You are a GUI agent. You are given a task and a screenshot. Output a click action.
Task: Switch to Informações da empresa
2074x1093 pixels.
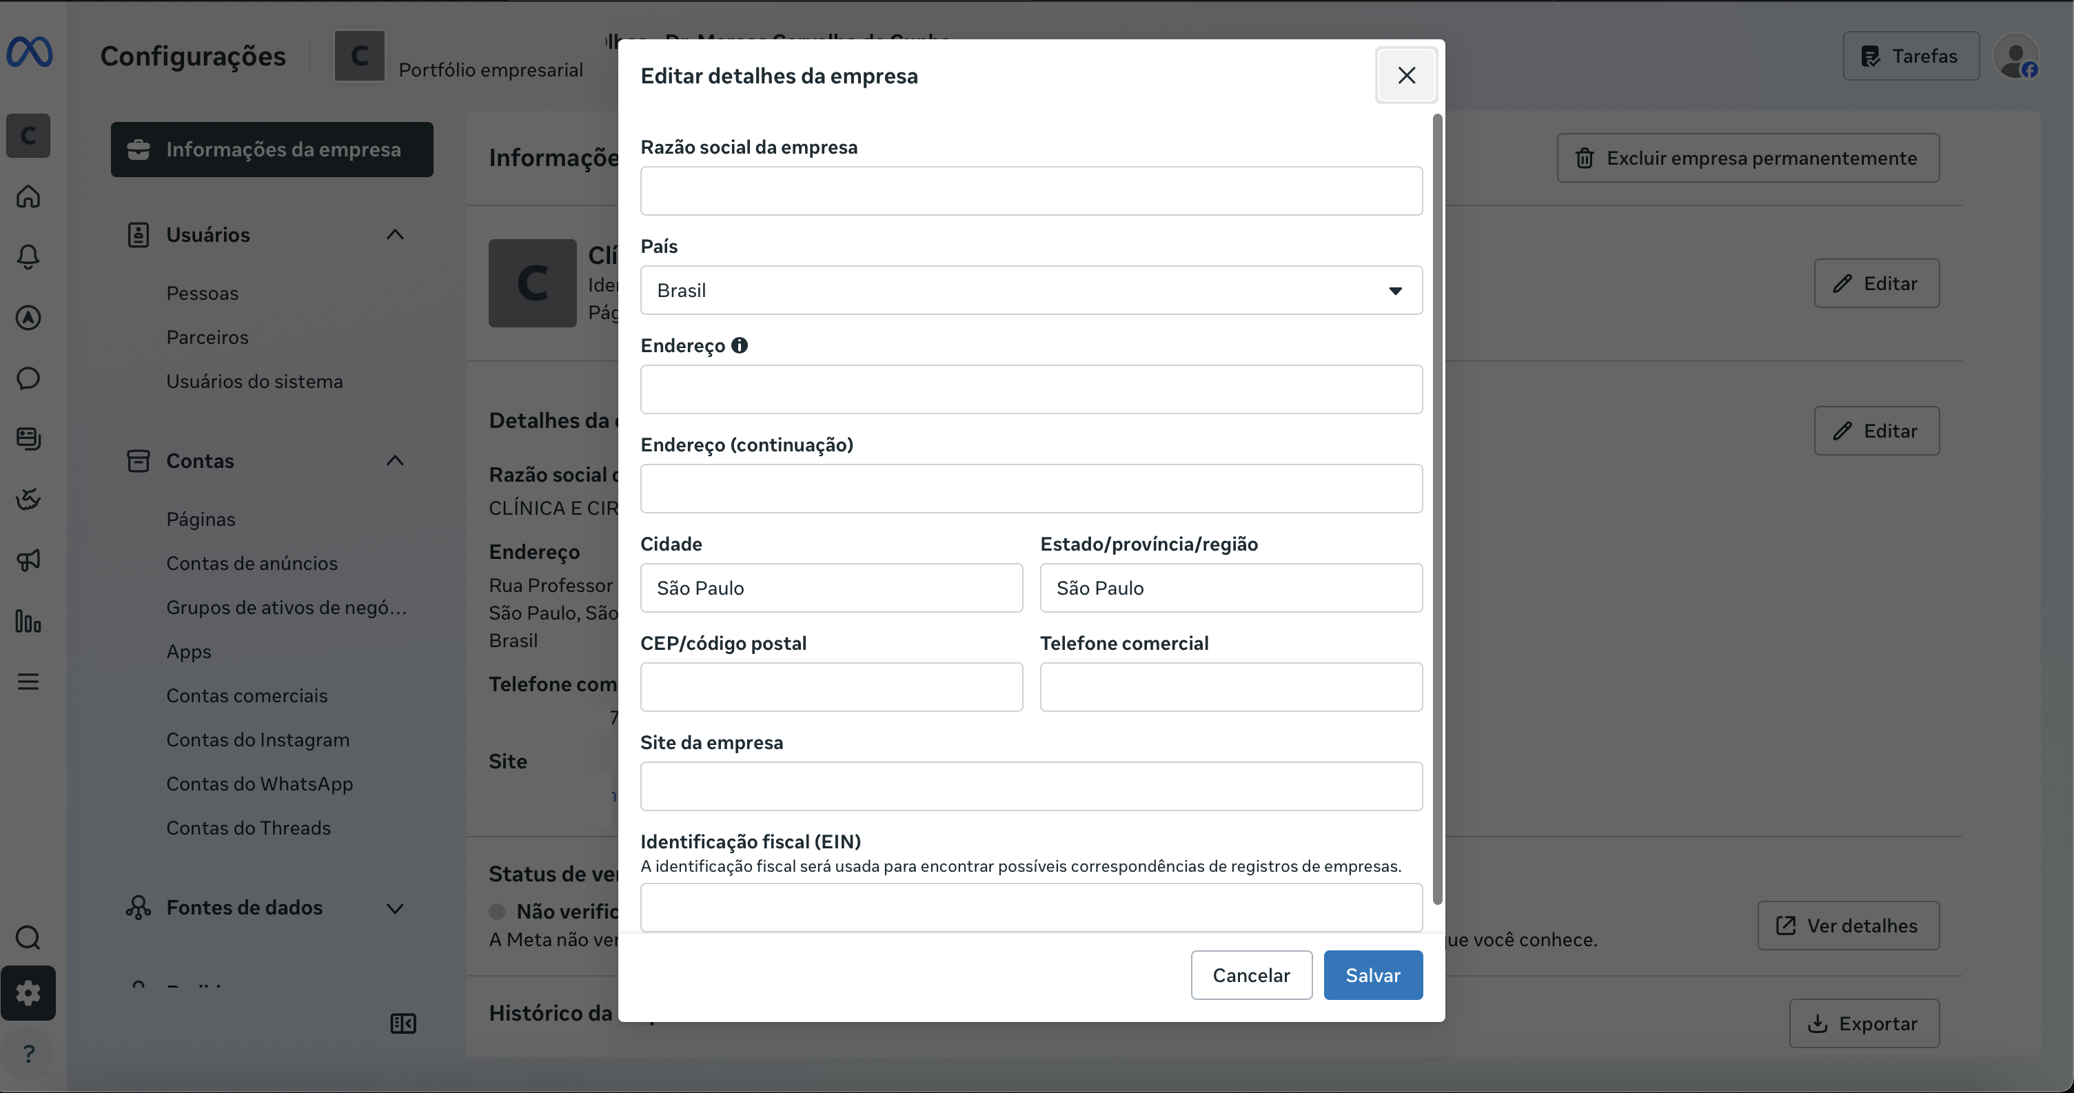click(x=272, y=150)
